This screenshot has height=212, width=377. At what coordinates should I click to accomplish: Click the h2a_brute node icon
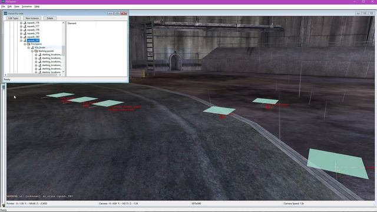(x=32, y=48)
